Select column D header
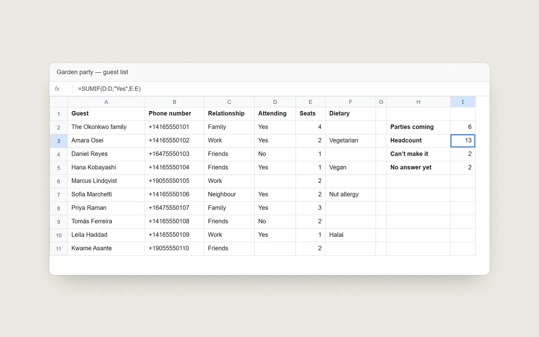 (x=275, y=102)
